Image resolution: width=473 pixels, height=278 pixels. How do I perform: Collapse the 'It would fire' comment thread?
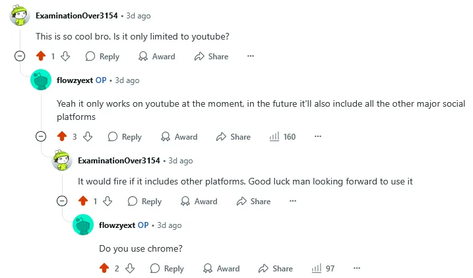pos(62,201)
